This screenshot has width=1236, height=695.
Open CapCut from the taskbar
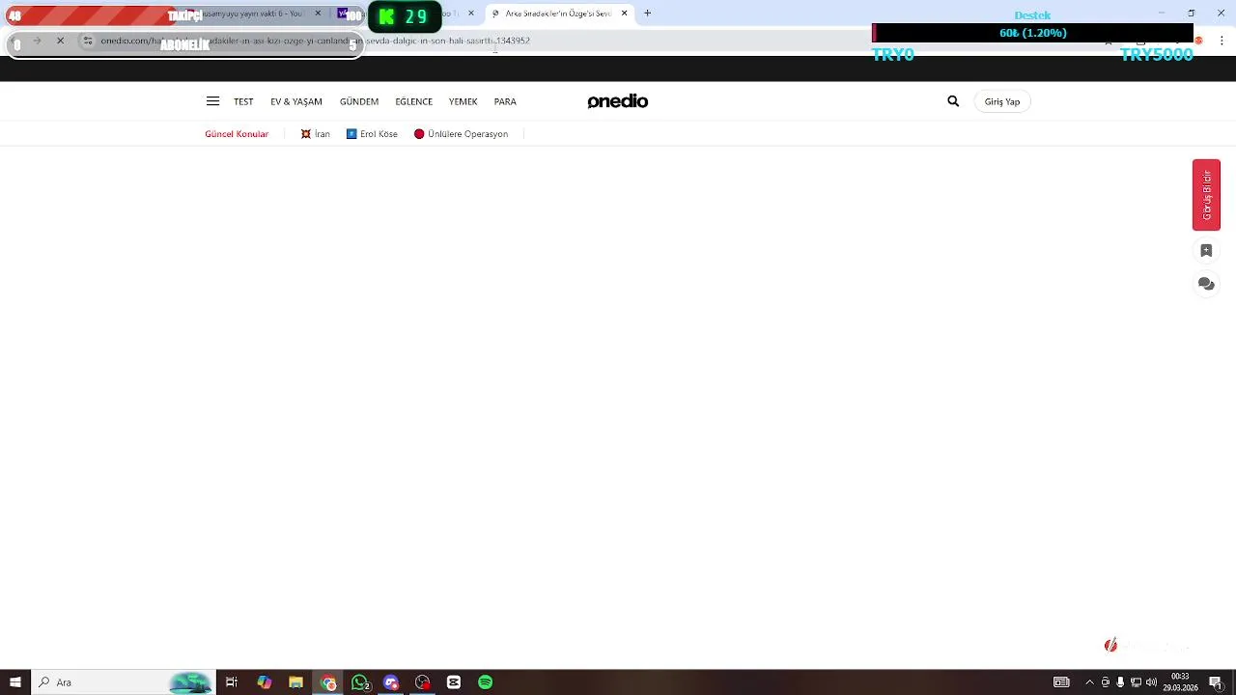coord(454,682)
